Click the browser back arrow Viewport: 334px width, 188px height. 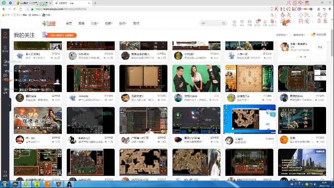(4, 9)
